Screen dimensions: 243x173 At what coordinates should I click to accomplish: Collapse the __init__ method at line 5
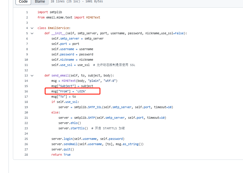[x=32, y=33]
